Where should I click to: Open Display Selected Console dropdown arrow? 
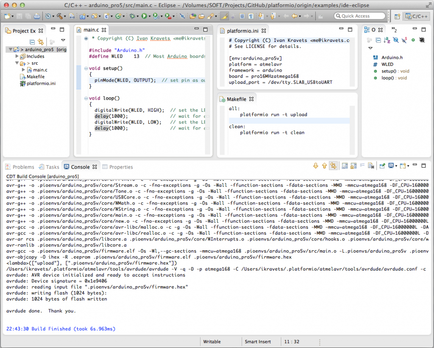tap(396, 166)
